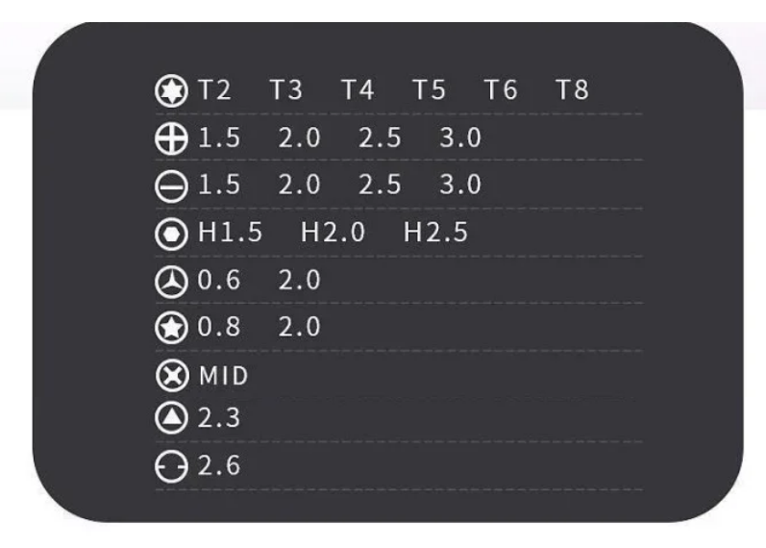Select the MID bit label

coord(224,377)
